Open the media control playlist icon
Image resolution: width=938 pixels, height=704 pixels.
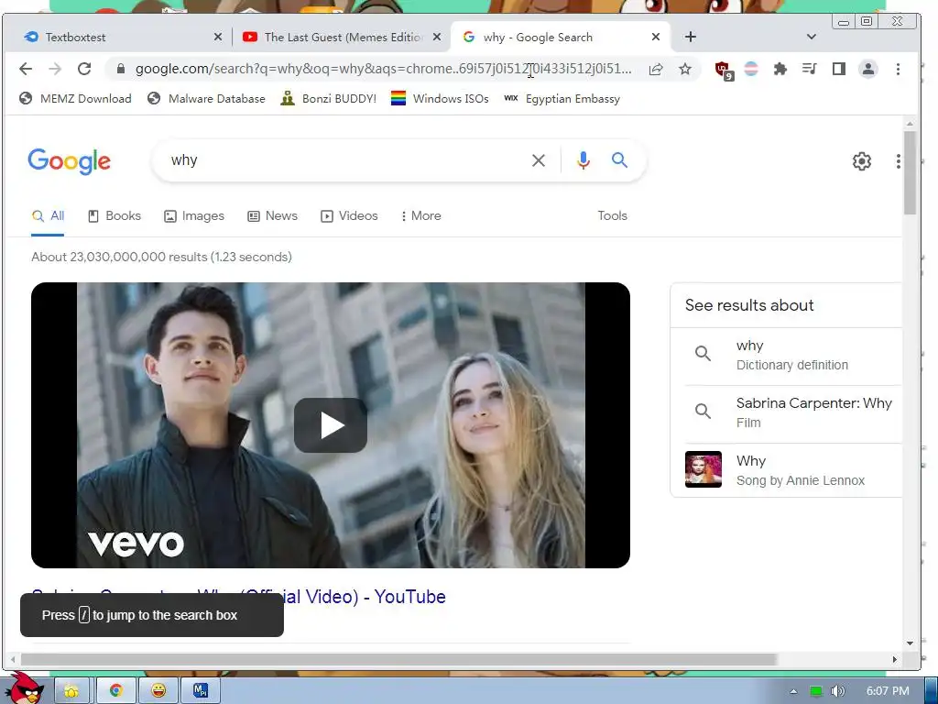(x=810, y=69)
